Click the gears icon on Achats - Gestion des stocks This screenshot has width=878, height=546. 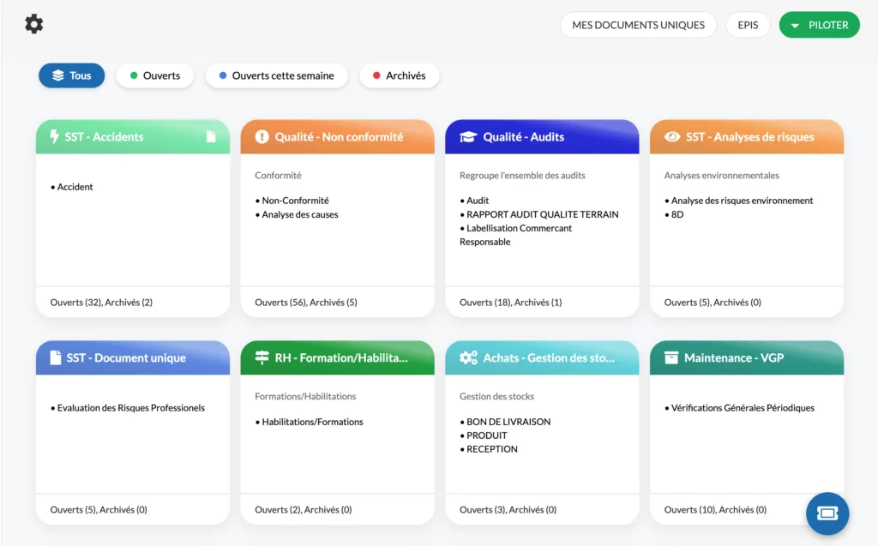click(468, 358)
